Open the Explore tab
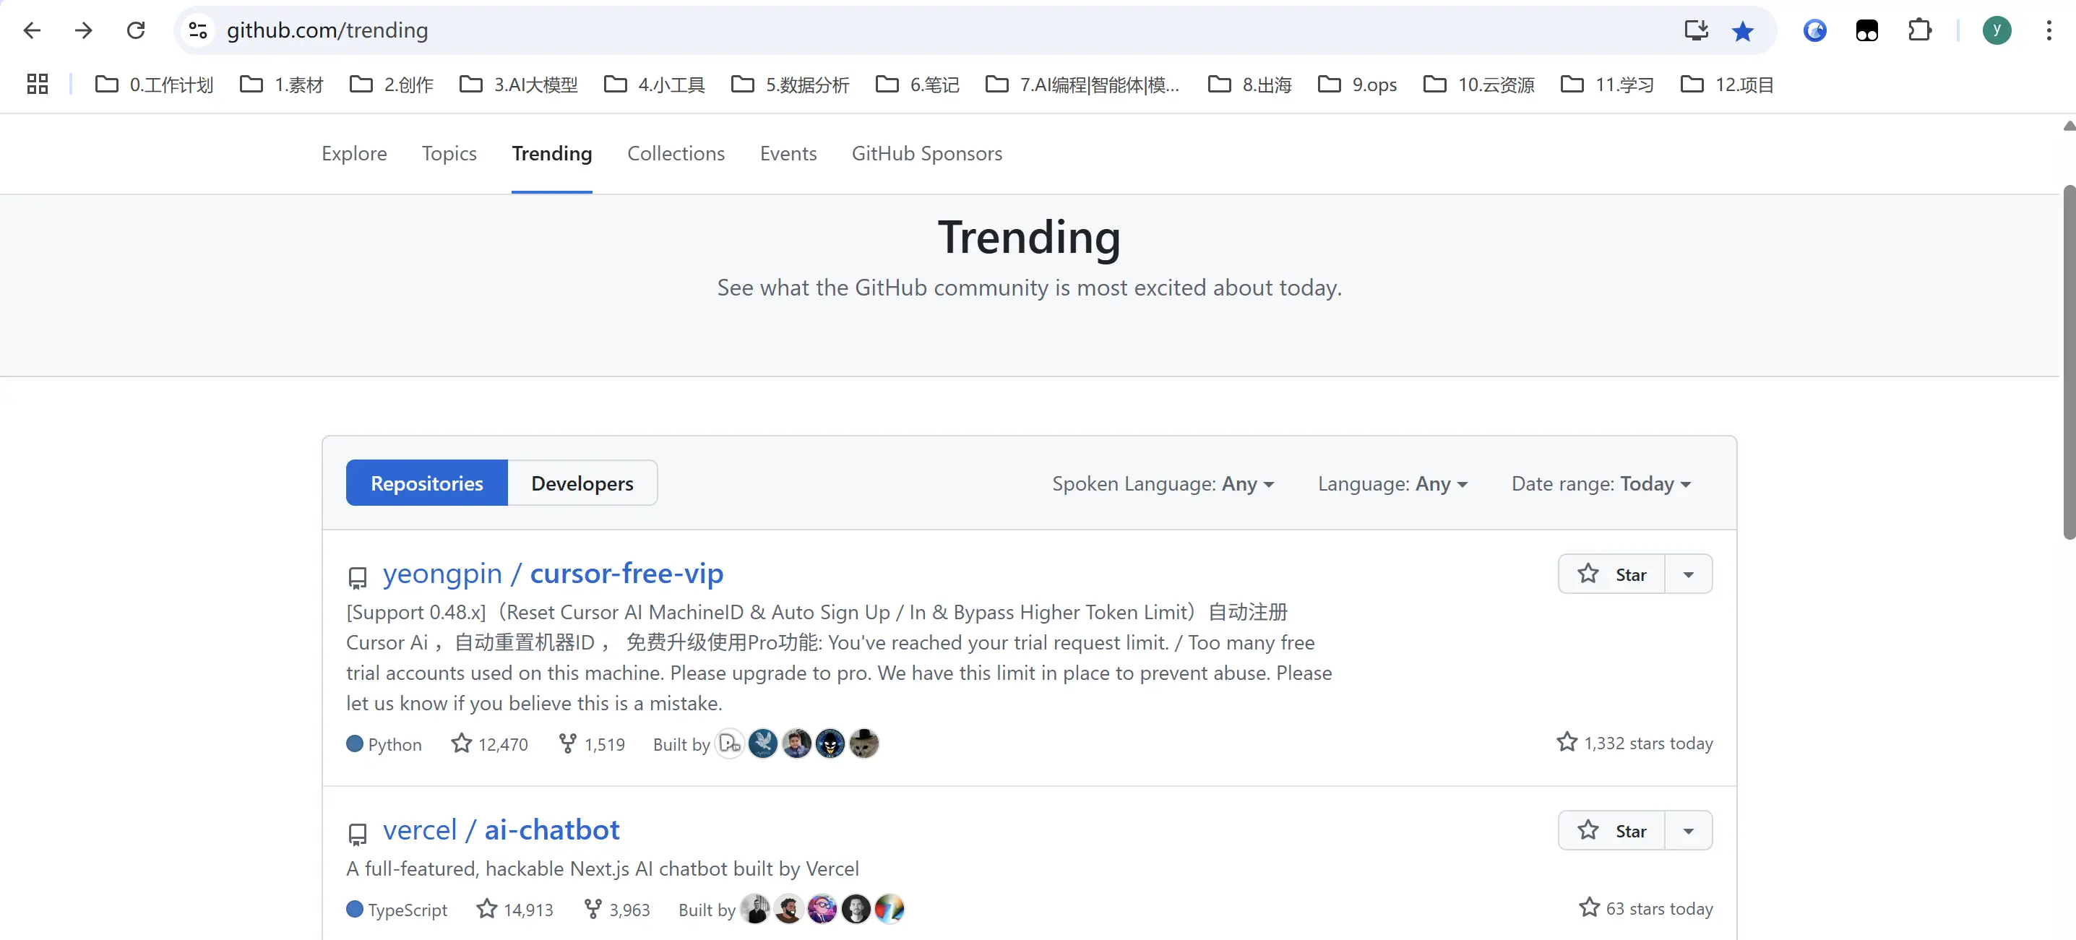 point(354,153)
